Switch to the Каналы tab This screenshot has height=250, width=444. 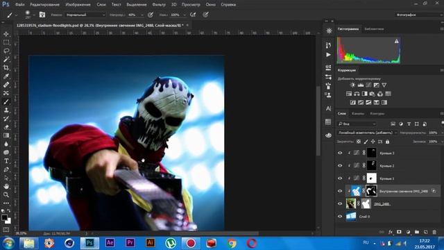[358, 114]
